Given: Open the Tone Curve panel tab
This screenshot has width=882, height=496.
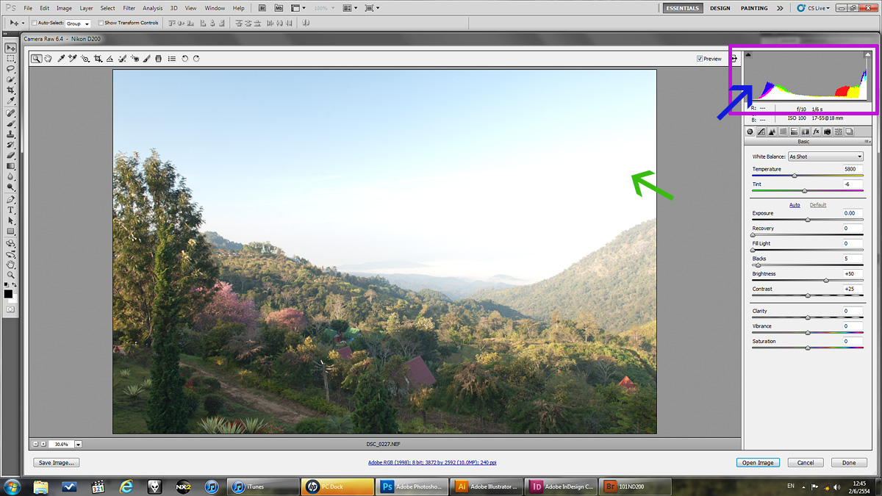Looking at the screenshot, I should (x=761, y=132).
